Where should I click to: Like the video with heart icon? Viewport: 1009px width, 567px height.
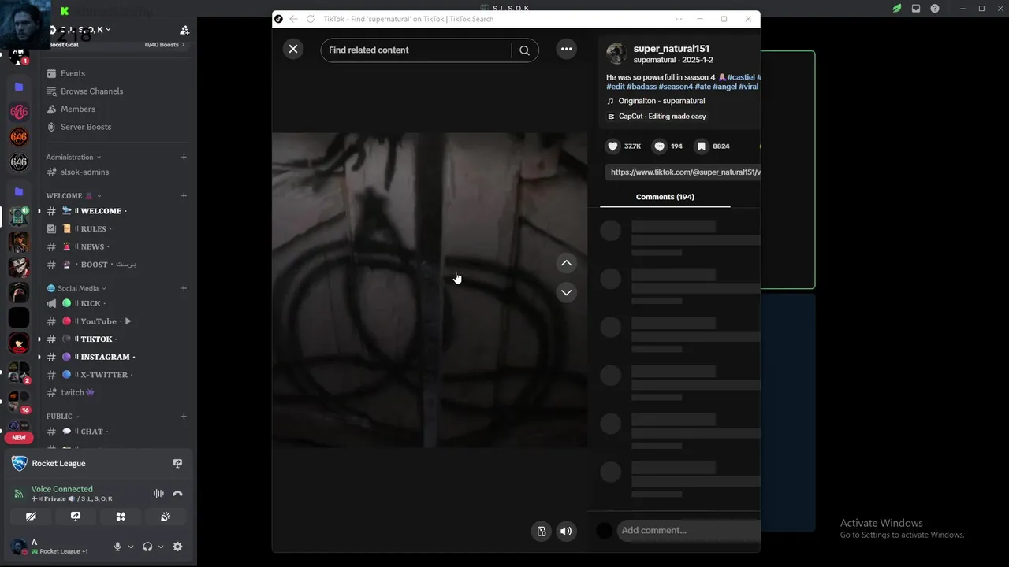click(x=612, y=146)
